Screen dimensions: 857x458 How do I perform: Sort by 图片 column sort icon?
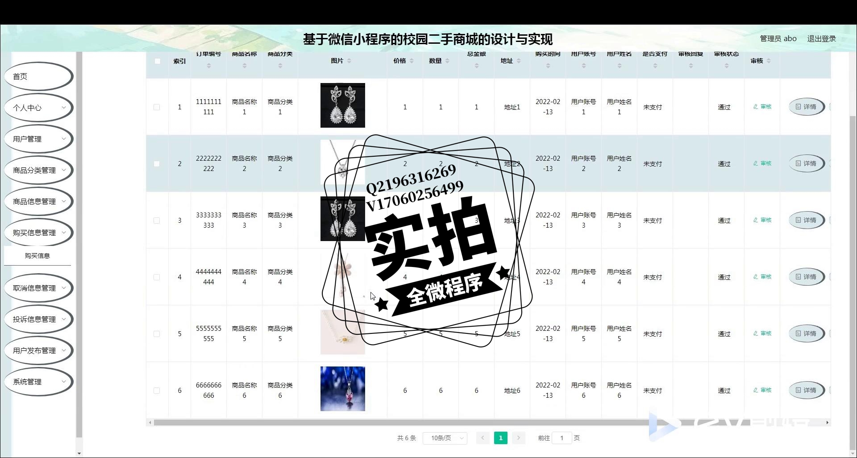coord(349,61)
